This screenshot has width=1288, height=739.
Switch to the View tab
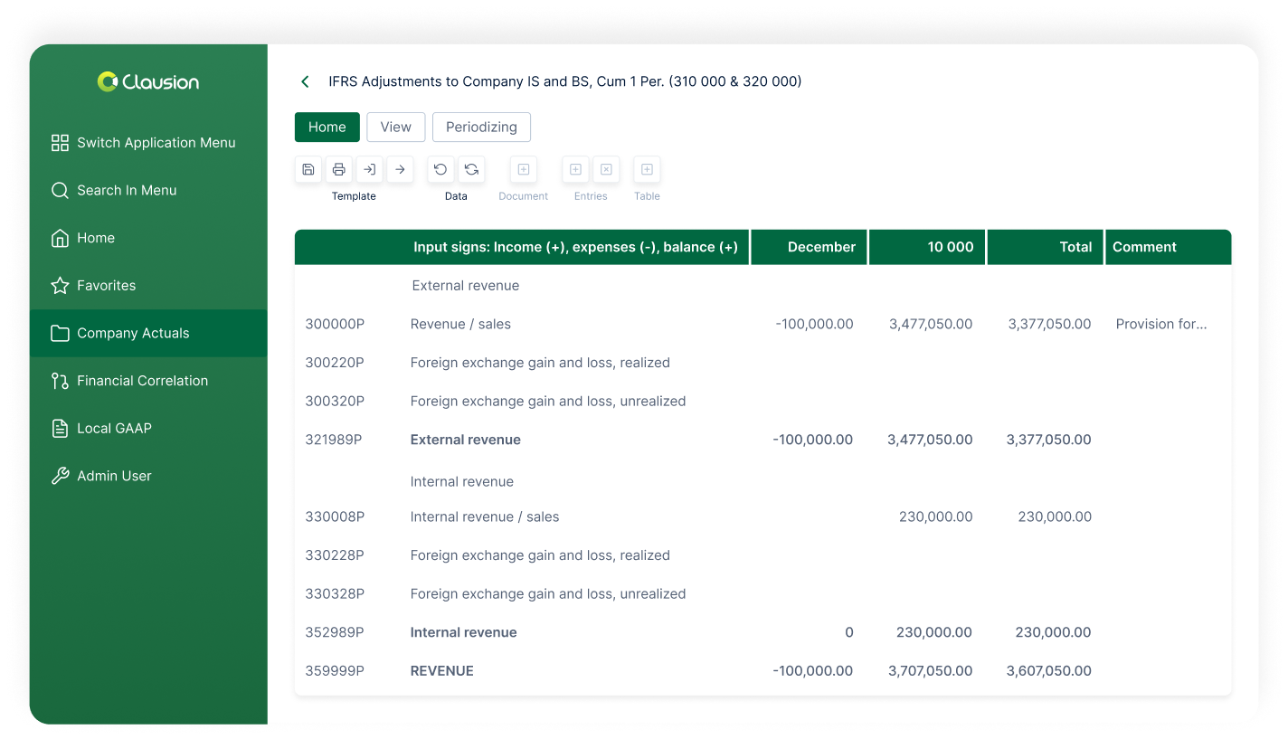tap(395, 127)
